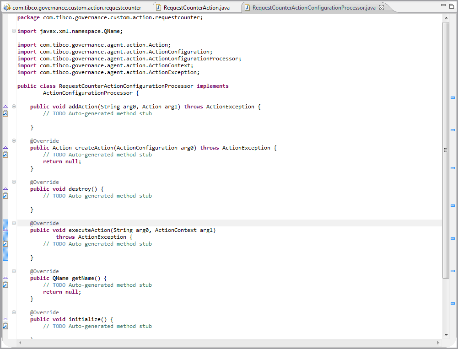Click the highlighted @Override above executeAction

pos(44,223)
